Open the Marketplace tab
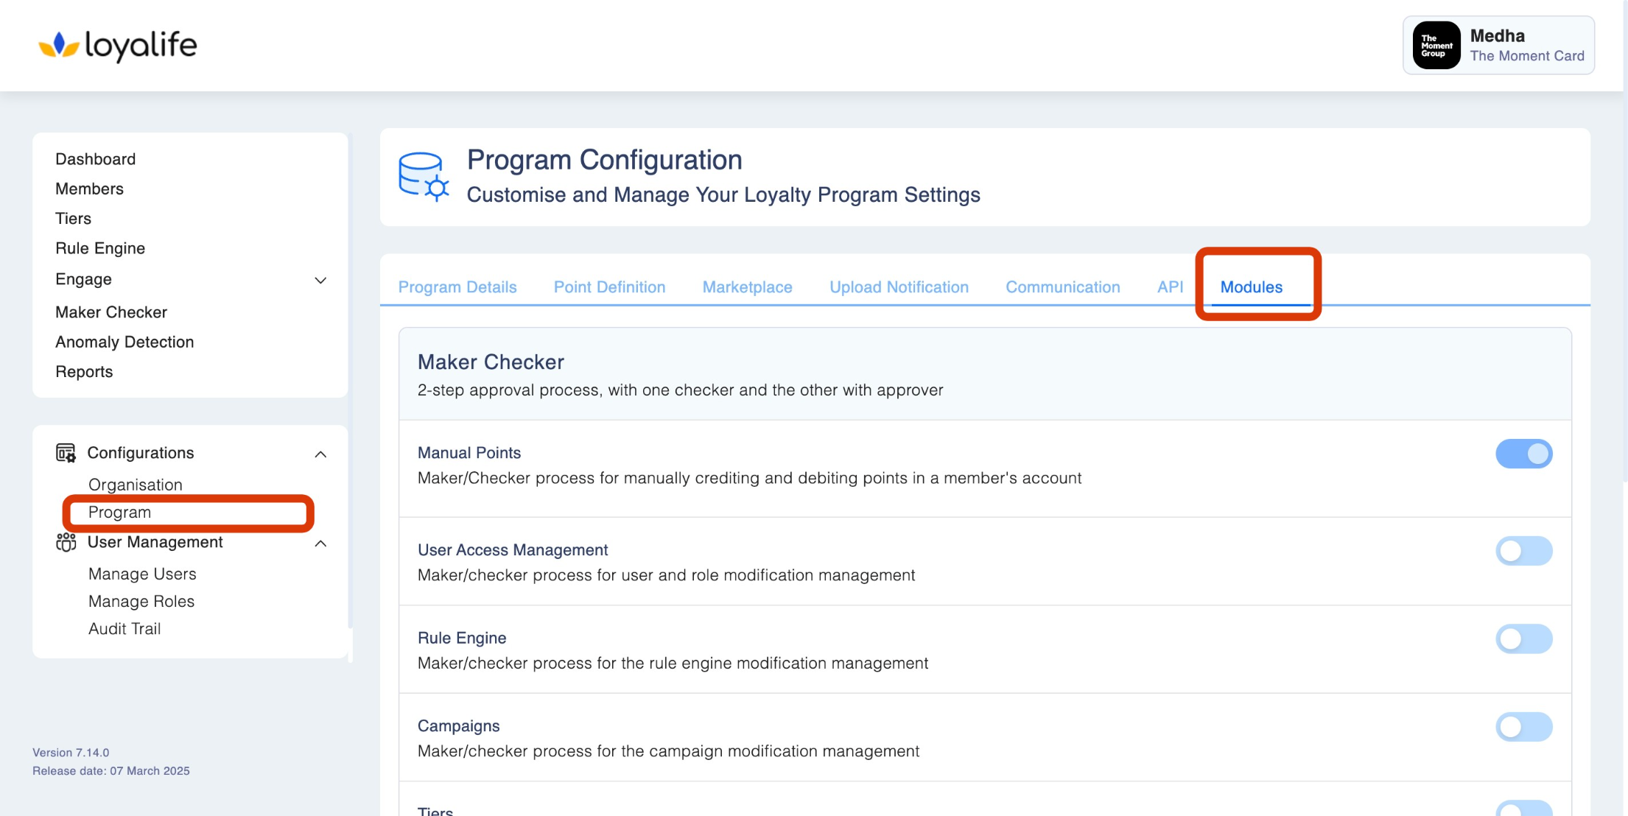 point(747,287)
